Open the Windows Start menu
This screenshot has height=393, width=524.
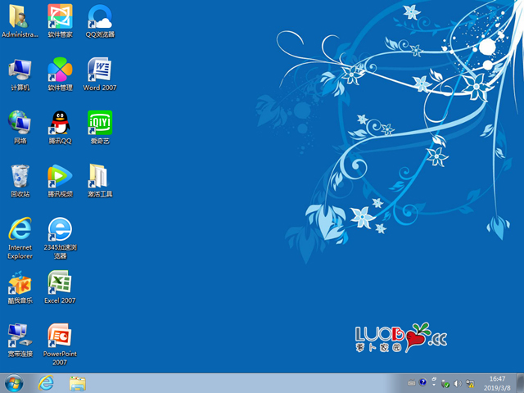14,382
